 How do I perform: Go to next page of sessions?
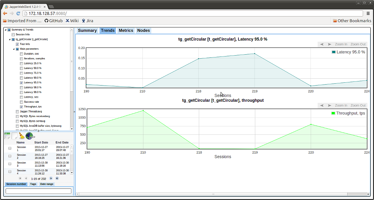pyautogui.click(x=51, y=178)
